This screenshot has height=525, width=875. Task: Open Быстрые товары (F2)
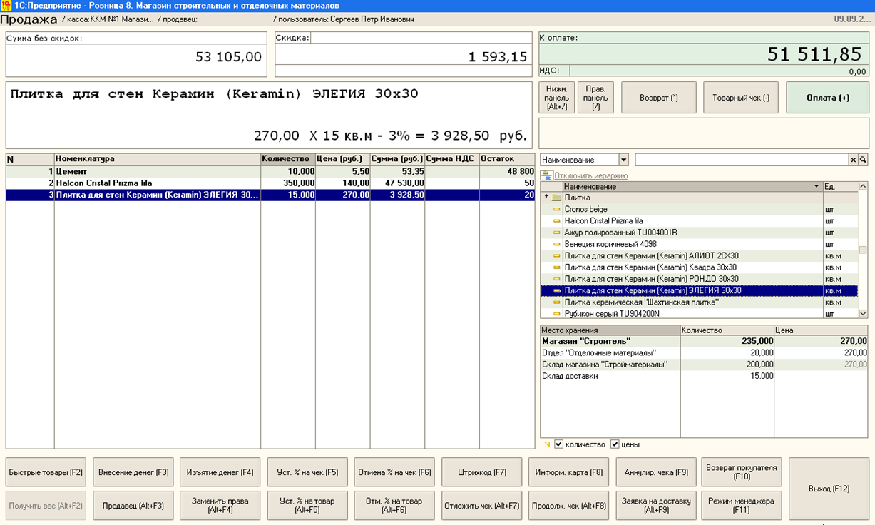pyautogui.click(x=46, y=472)
